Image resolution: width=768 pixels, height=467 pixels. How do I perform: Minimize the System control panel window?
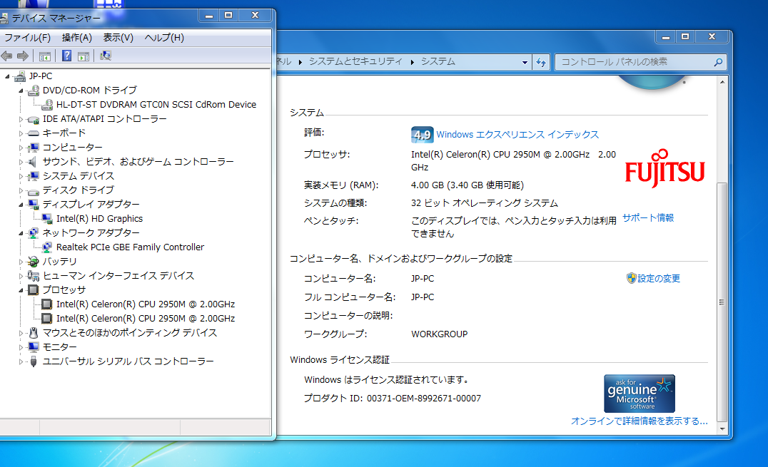(x=666, y=36)
